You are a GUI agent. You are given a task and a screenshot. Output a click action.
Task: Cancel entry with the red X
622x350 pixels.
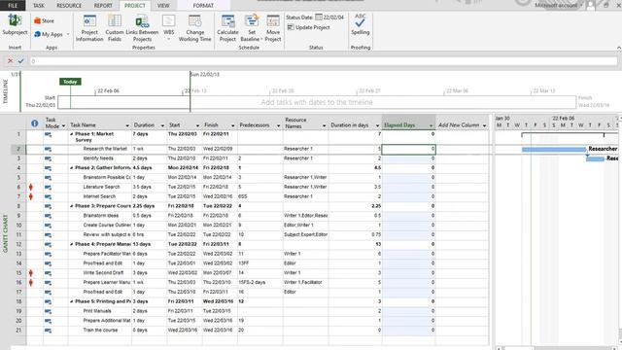pyautogui.click(x=11, y=60)
